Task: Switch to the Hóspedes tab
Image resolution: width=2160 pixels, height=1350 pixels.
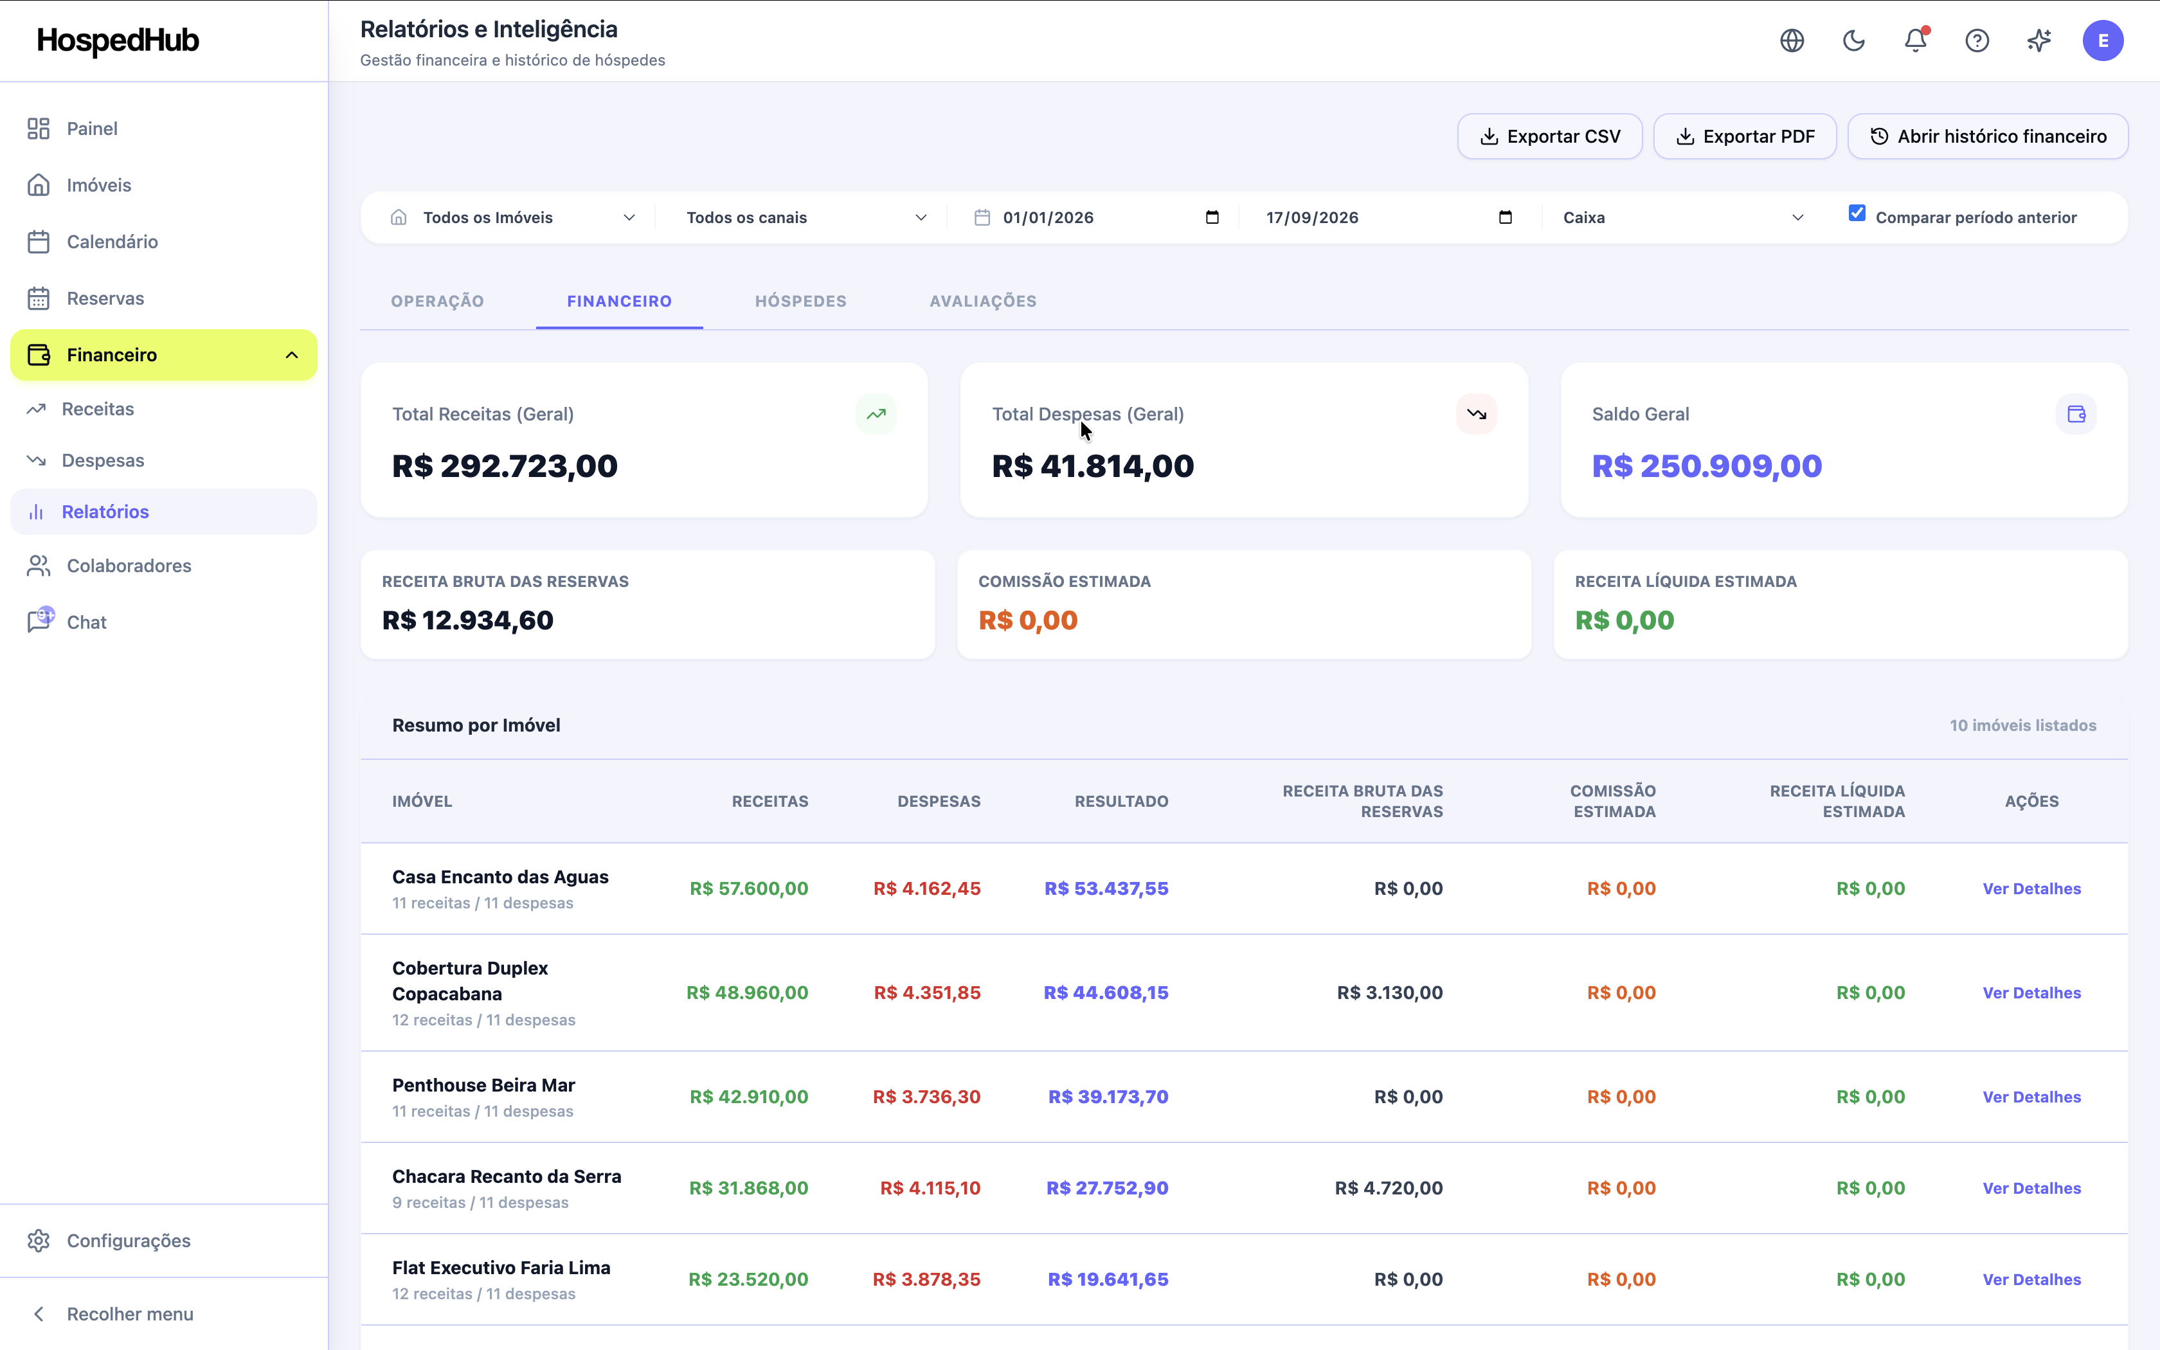Action: (800, 301)
